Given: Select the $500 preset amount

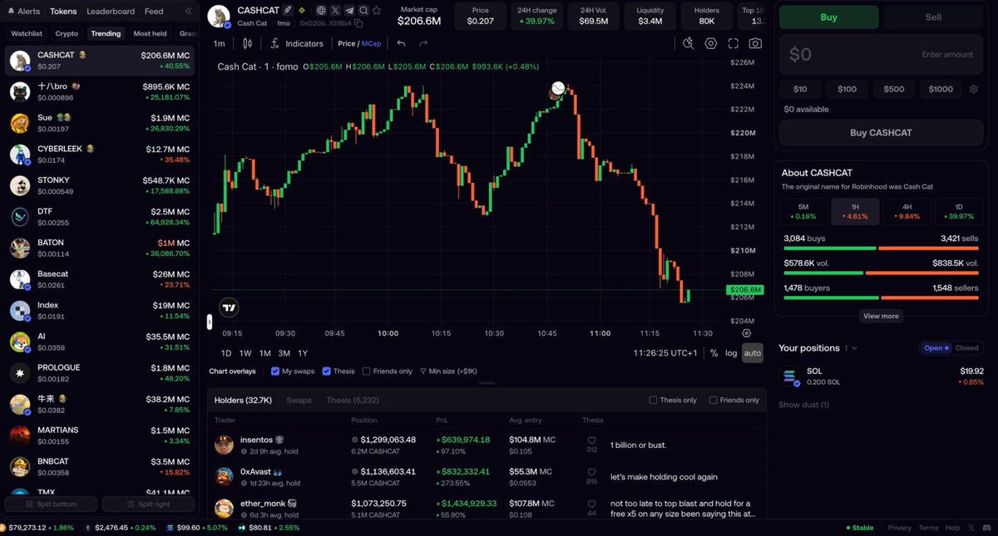Looking at the screenshot, I should coord(894,89).
